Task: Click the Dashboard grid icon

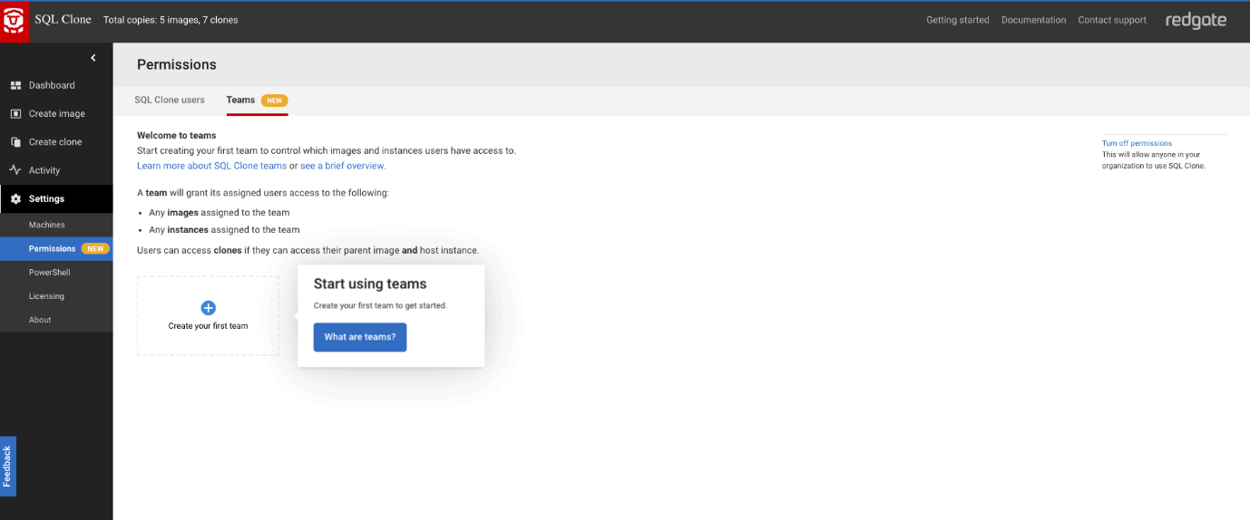Action: pos(15,85)
